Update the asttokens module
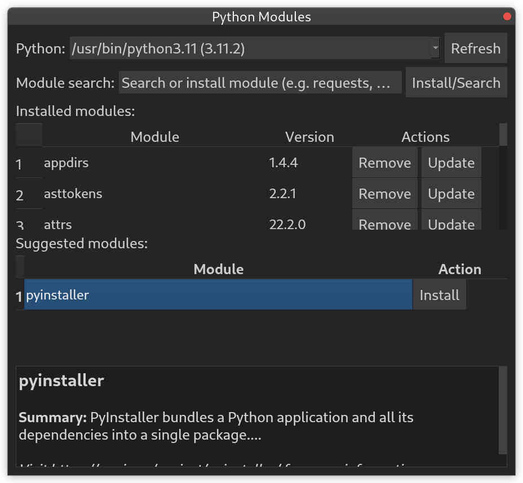Viewport: 523px width, 483px height. coord(451,194)
